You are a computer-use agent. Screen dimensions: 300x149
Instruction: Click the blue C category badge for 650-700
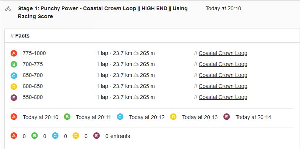tap(14, 75)
